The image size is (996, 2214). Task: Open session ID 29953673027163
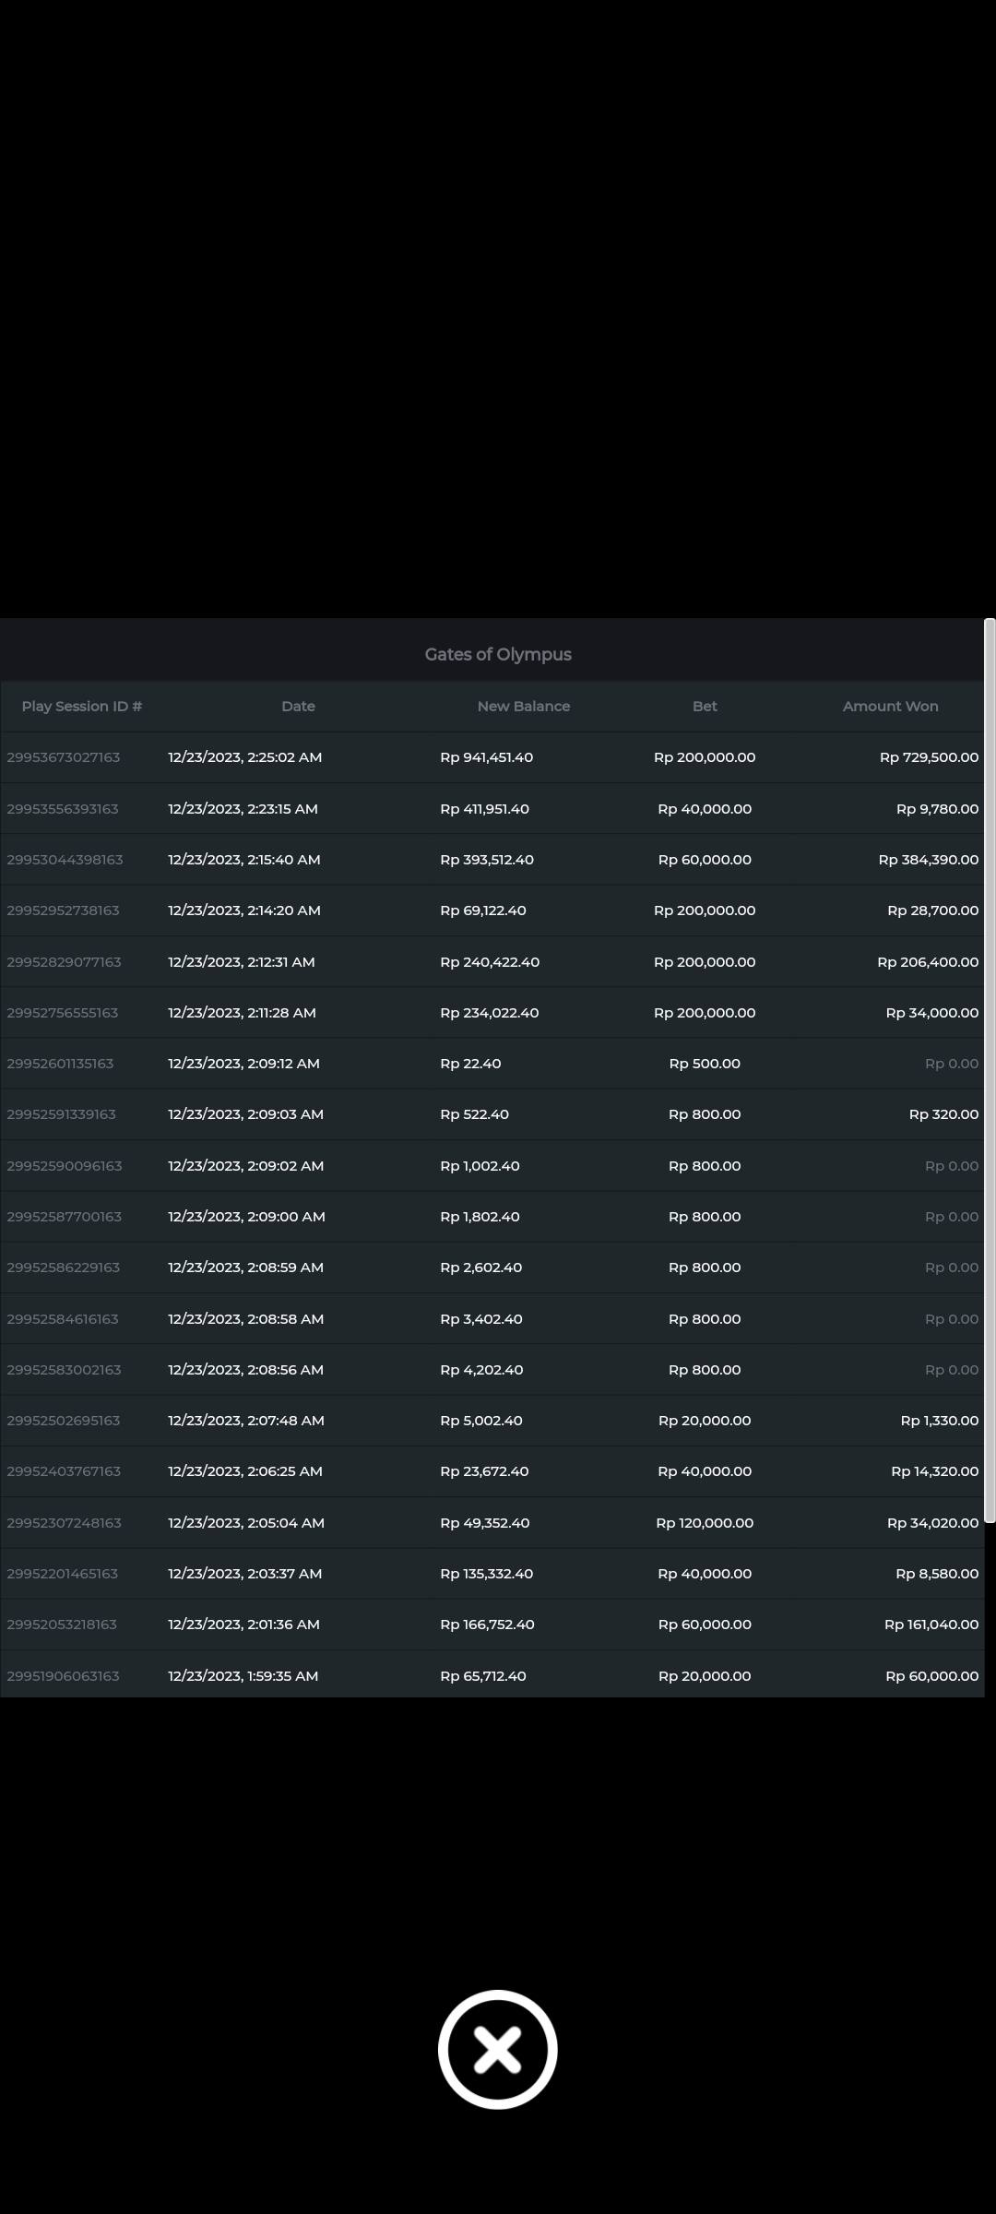point(64,757)
